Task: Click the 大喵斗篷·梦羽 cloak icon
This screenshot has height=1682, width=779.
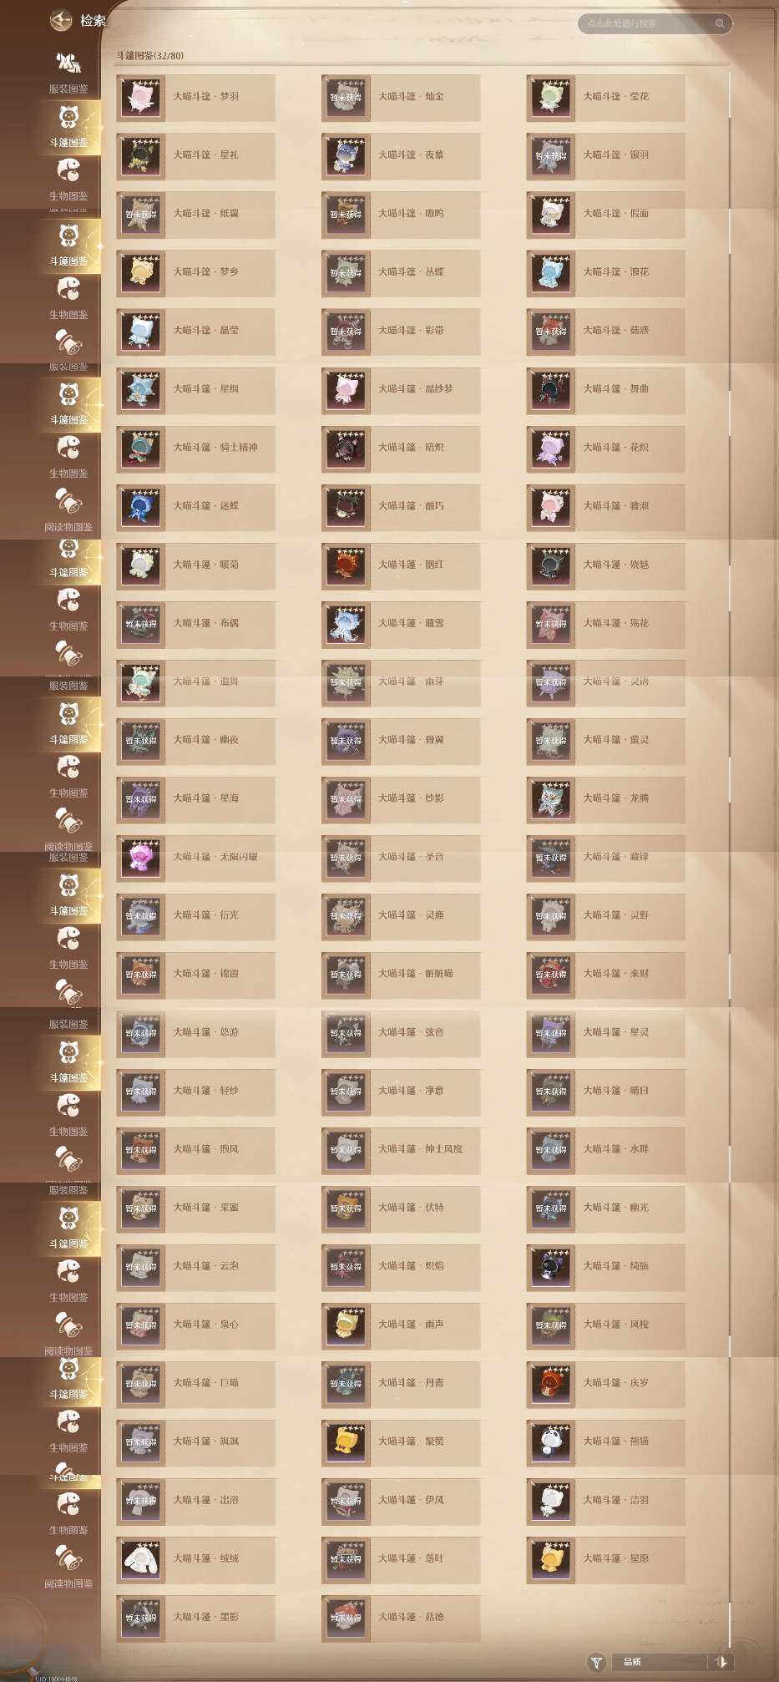Action: point(140,97)
